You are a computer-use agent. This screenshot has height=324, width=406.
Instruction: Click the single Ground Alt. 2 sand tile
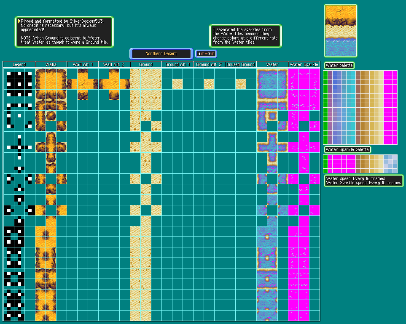click(209, 84)
